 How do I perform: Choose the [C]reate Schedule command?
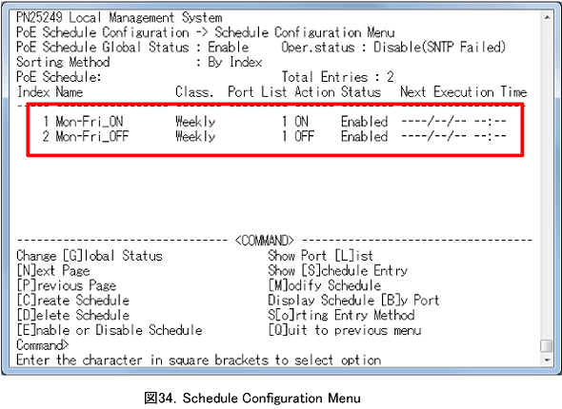(72, 301)
